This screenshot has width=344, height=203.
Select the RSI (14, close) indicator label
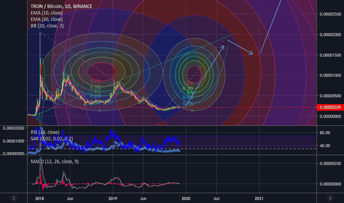pos(45,132)
